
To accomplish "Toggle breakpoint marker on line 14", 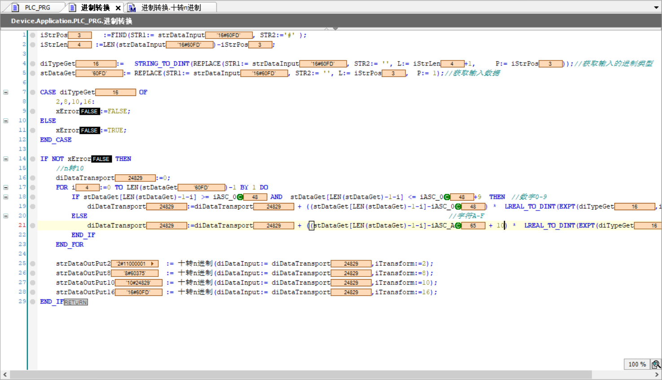I will 33,159.
